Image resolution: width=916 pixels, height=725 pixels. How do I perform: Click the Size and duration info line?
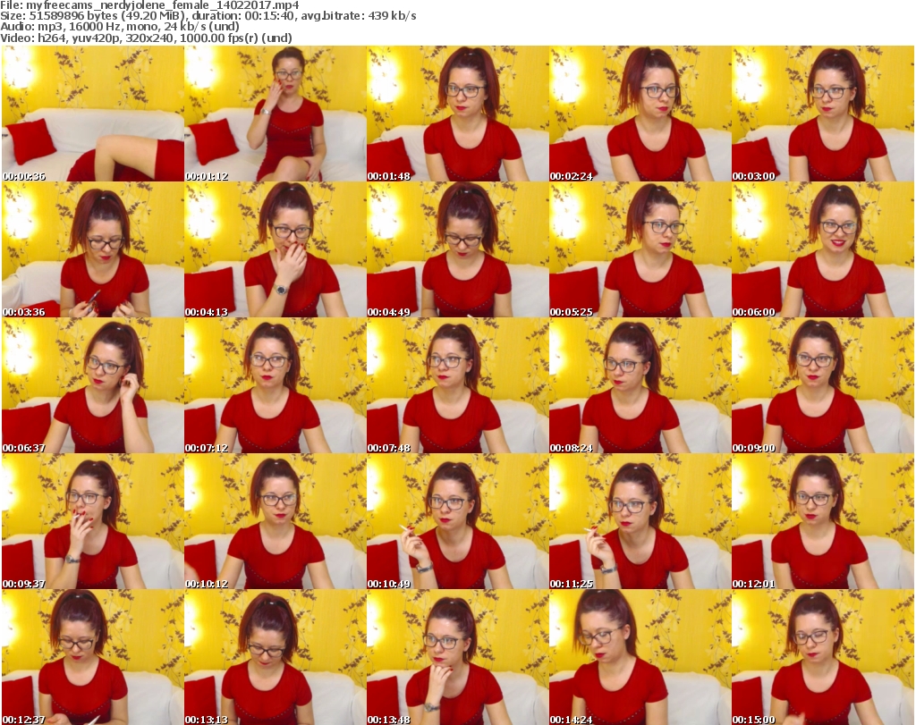(208, 16)
